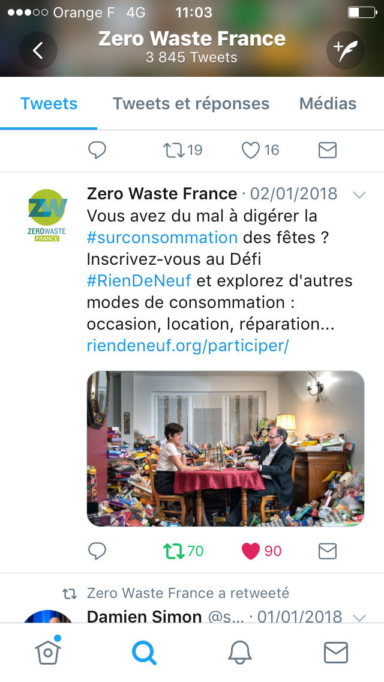Open the Home tab with the birdhouse icon
The width and height of the screenshot is (384, 682).
48,651
